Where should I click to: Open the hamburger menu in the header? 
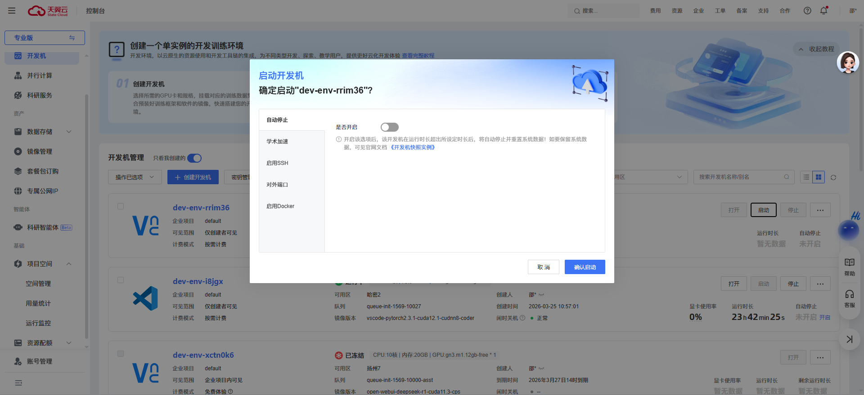tap(12, 11)
